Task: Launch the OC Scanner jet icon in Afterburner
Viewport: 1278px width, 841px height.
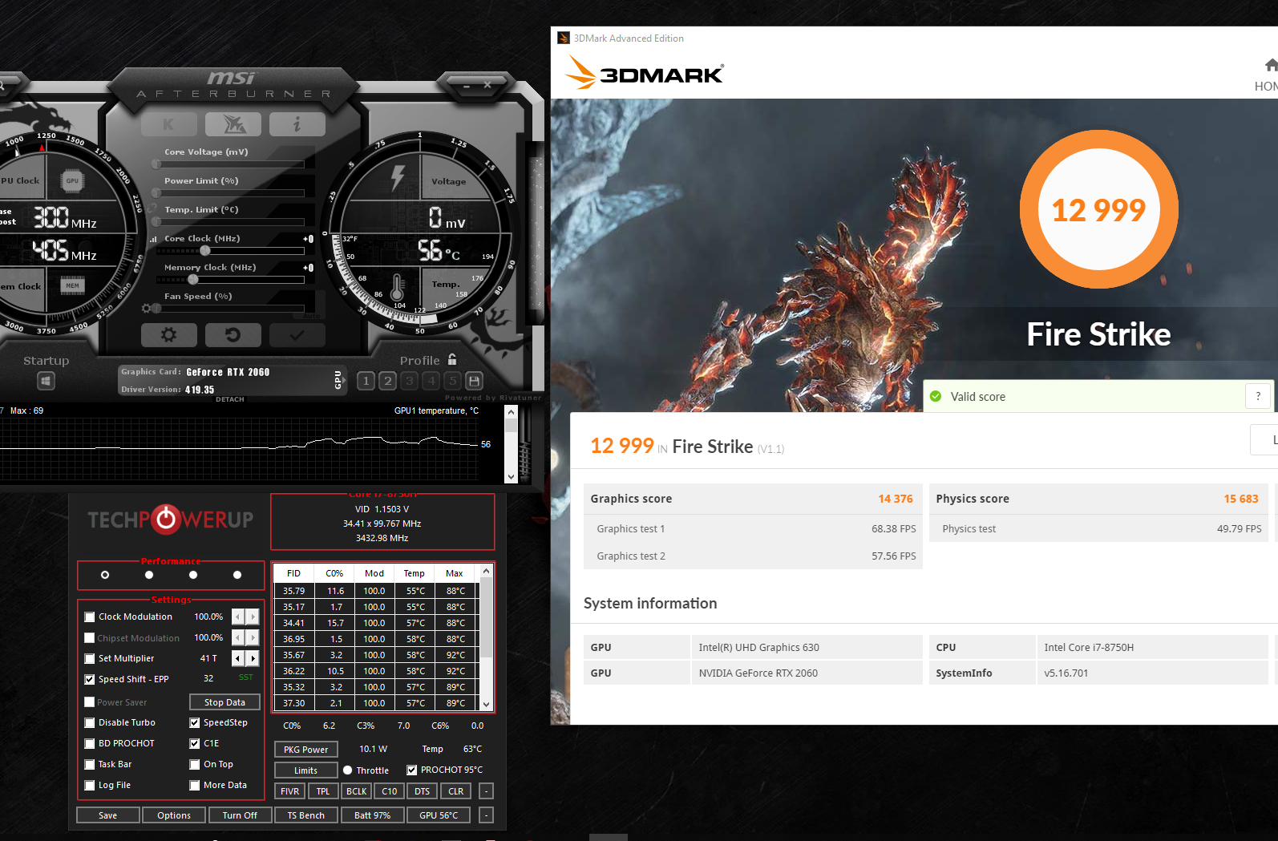Action: [x=233, y=124]
